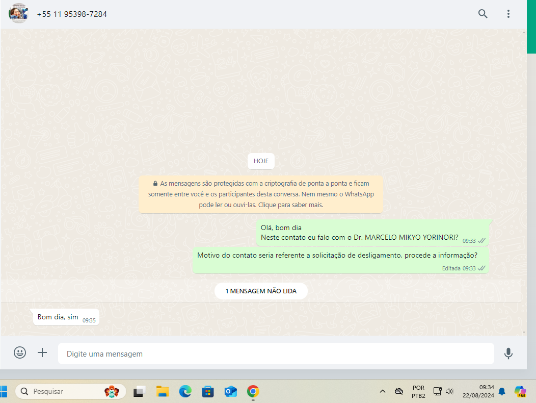The height and width of the screenshot is (403, 536).
Task: Select the 'Motivo do contato' sent message
Action: point(341,261)
